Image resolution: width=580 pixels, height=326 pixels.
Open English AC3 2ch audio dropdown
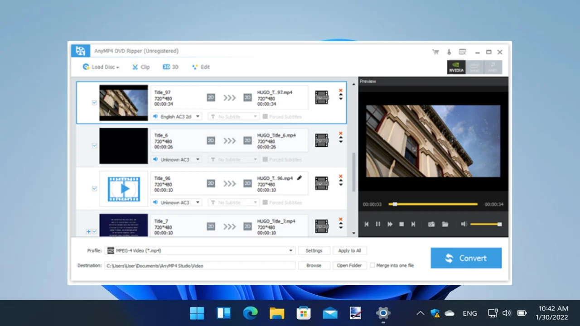click(176, 116)
